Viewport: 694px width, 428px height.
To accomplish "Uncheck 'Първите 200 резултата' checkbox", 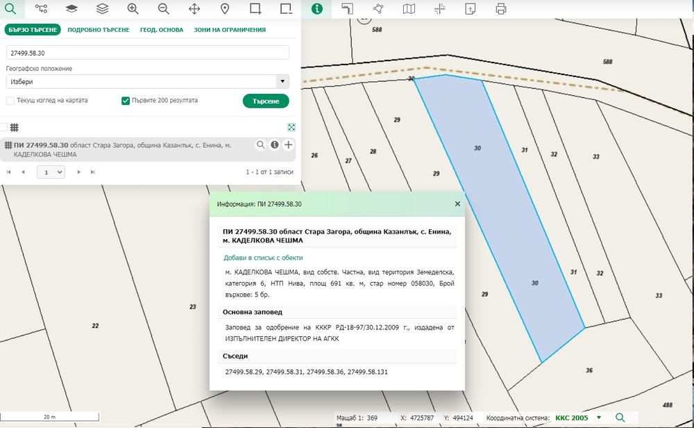I will pyautogui.click(x=126, y=101).
